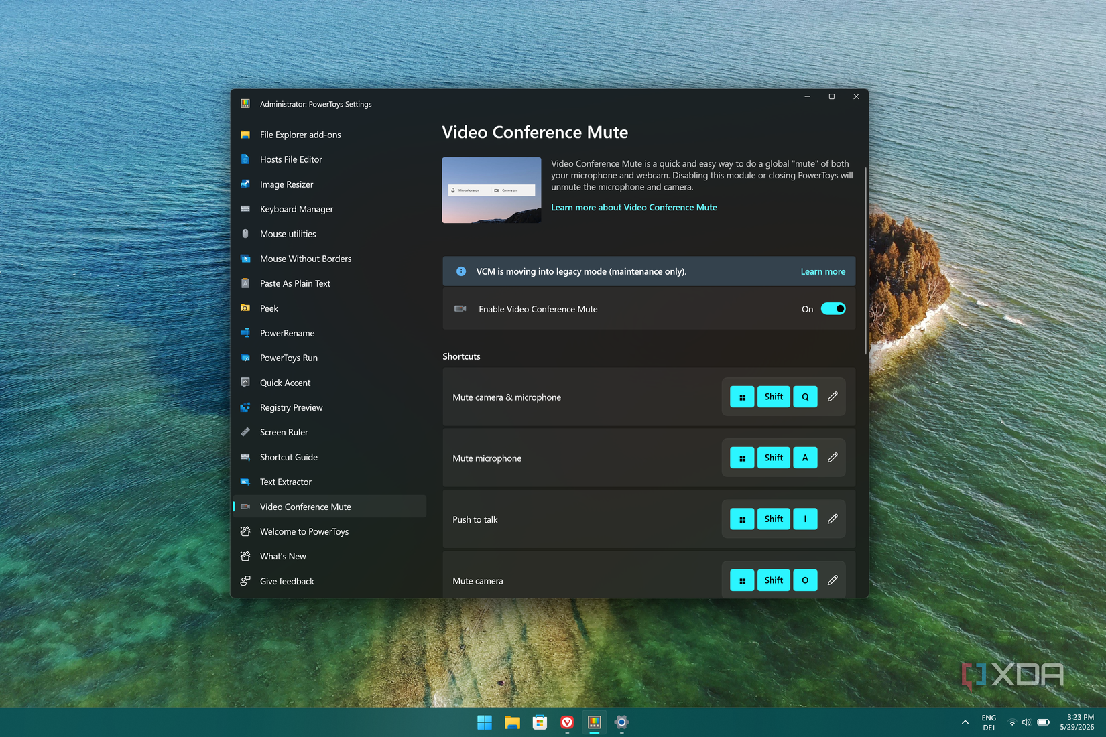Click the Mouse Without Borders icon
The height and width of the screenshot is (737, 1106).
click(x=245, y=259)
